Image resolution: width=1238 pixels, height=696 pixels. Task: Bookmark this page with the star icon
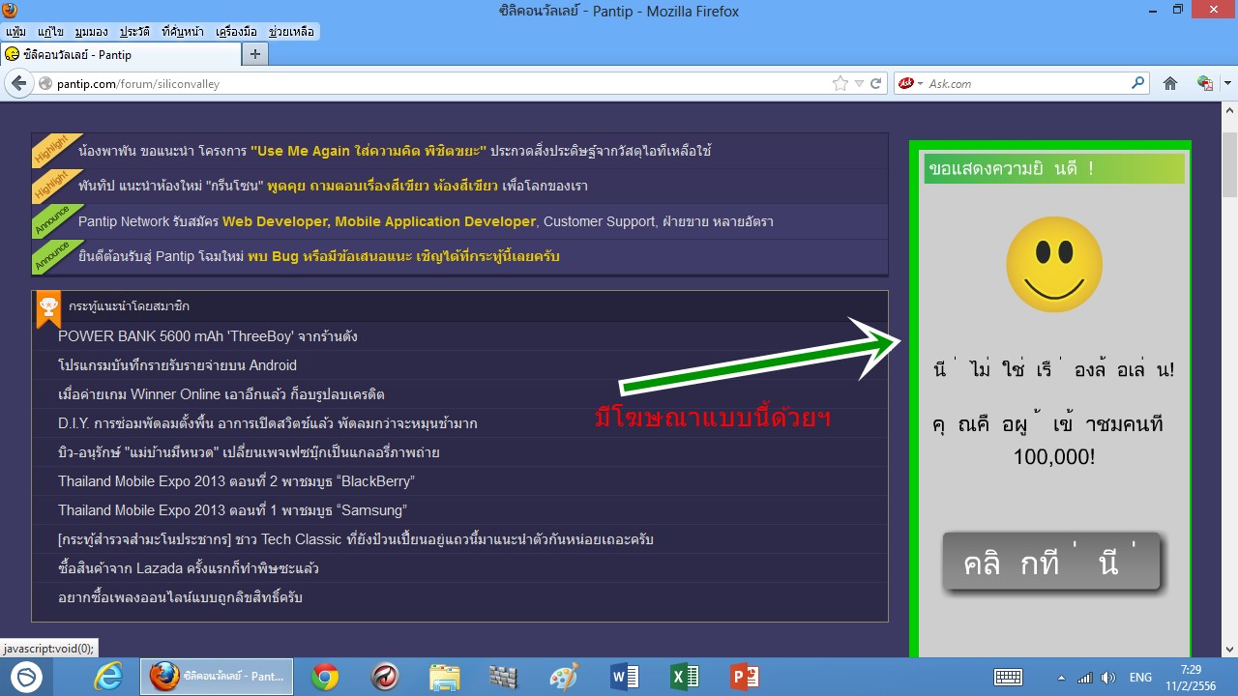tap(840, 84)
